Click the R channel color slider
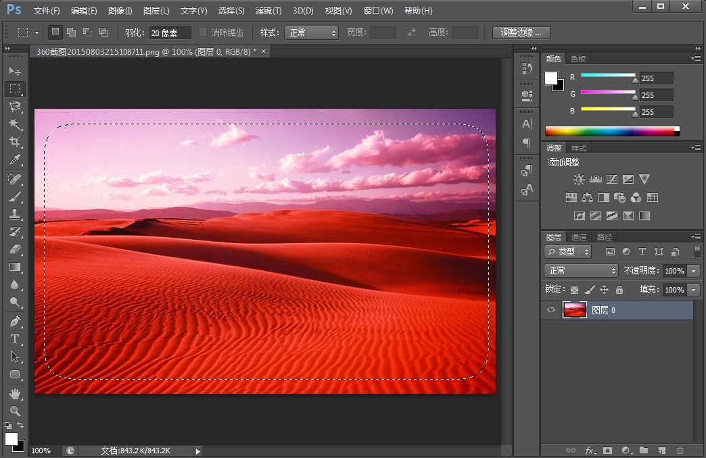This screenshot has height=458, width=706. click(608, 75)
